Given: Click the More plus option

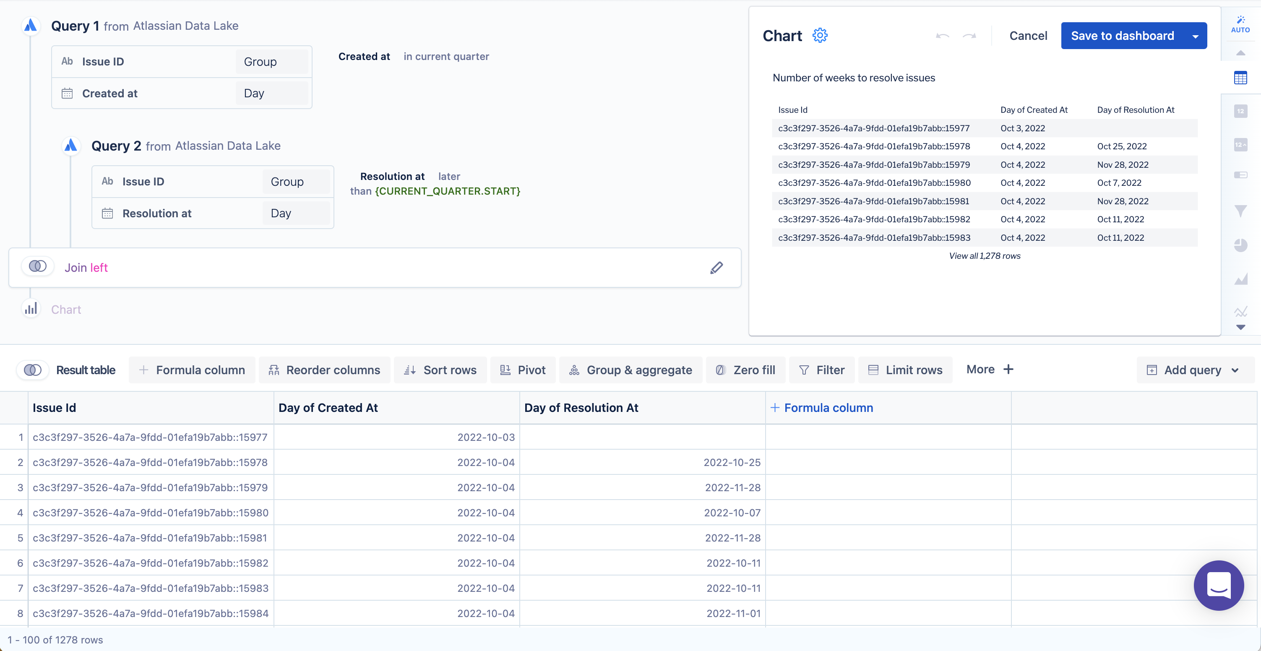Looking at the screenshot, I should click(989, 370).
